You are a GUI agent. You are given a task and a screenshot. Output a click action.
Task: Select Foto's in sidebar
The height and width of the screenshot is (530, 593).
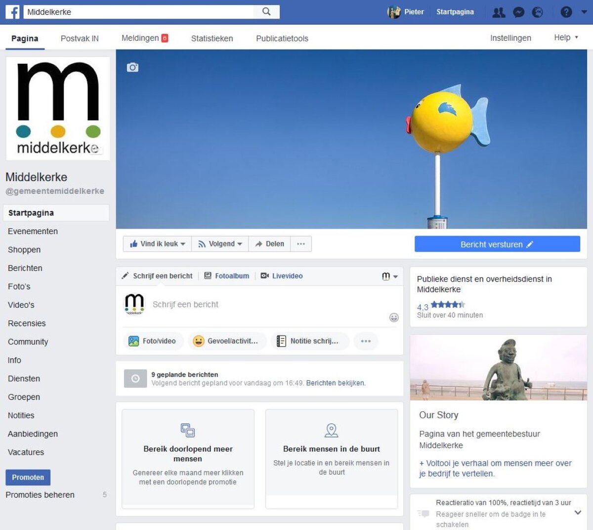19,287
